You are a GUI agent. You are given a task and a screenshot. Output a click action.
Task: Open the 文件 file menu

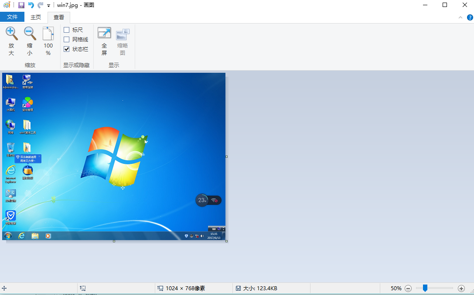(x=12, y=17)
